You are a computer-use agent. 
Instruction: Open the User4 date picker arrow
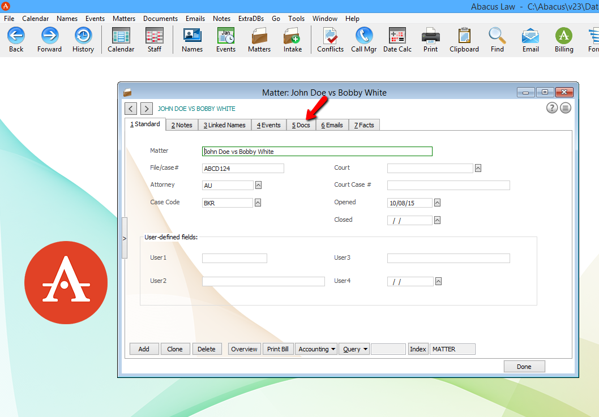point(439,281)
